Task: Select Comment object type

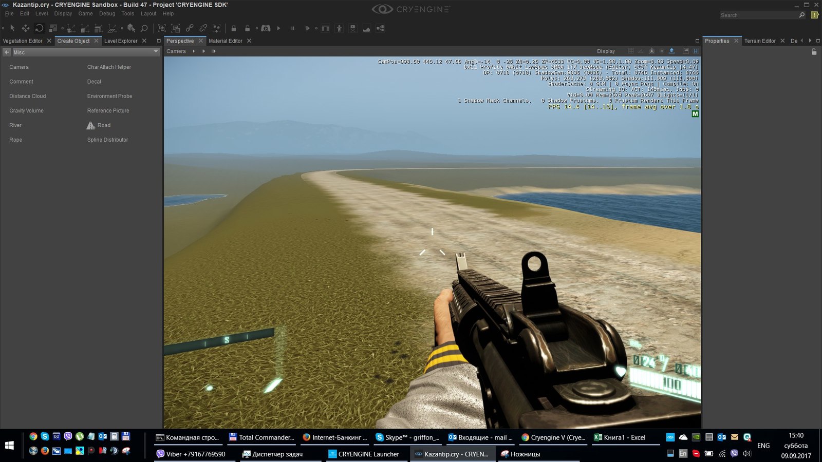Action: pyautogui.click(x=21, y=82)
